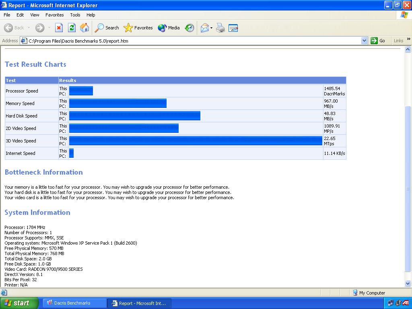Click the Address bar path field
The image size is (412, 309).
pos(194,41)
